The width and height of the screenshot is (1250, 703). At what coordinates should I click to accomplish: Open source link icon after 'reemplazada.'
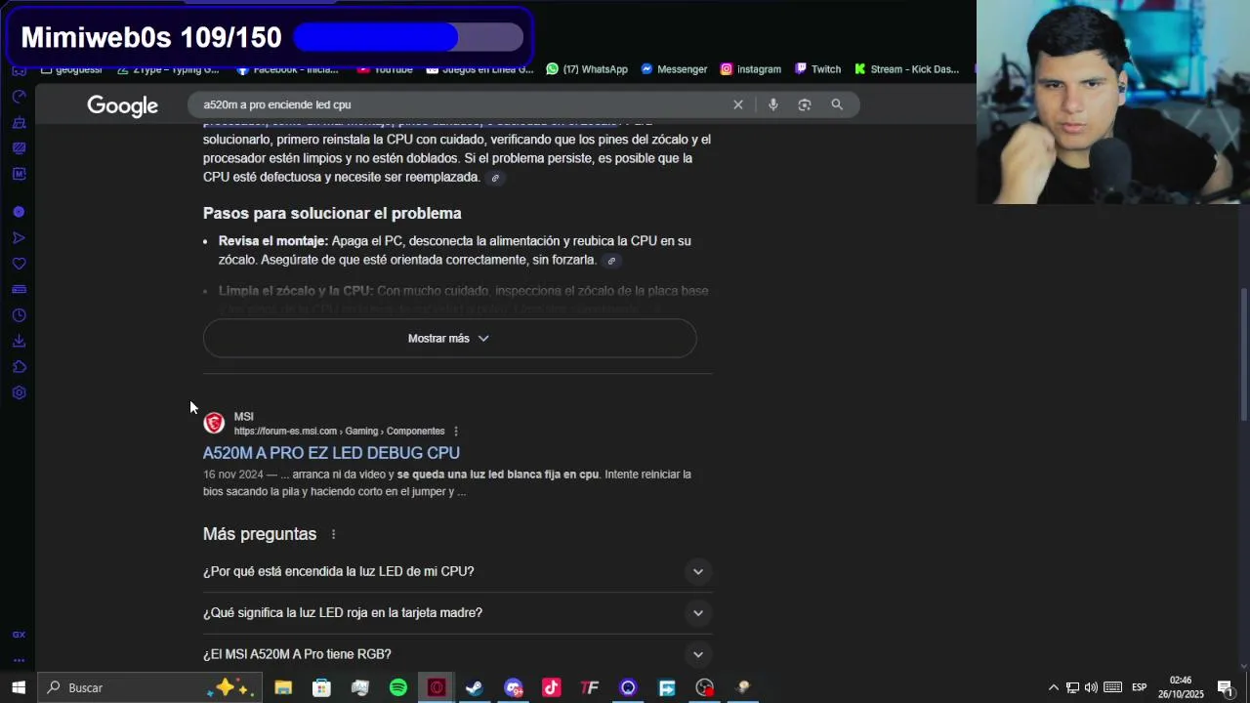(x=495, y=178)
